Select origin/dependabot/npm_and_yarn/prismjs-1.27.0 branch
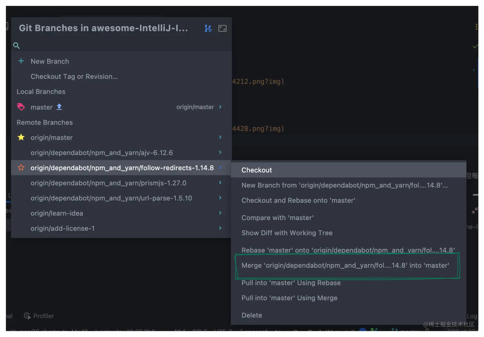The image size is (484, 337). pyautogui.click(x=121, y=183)
